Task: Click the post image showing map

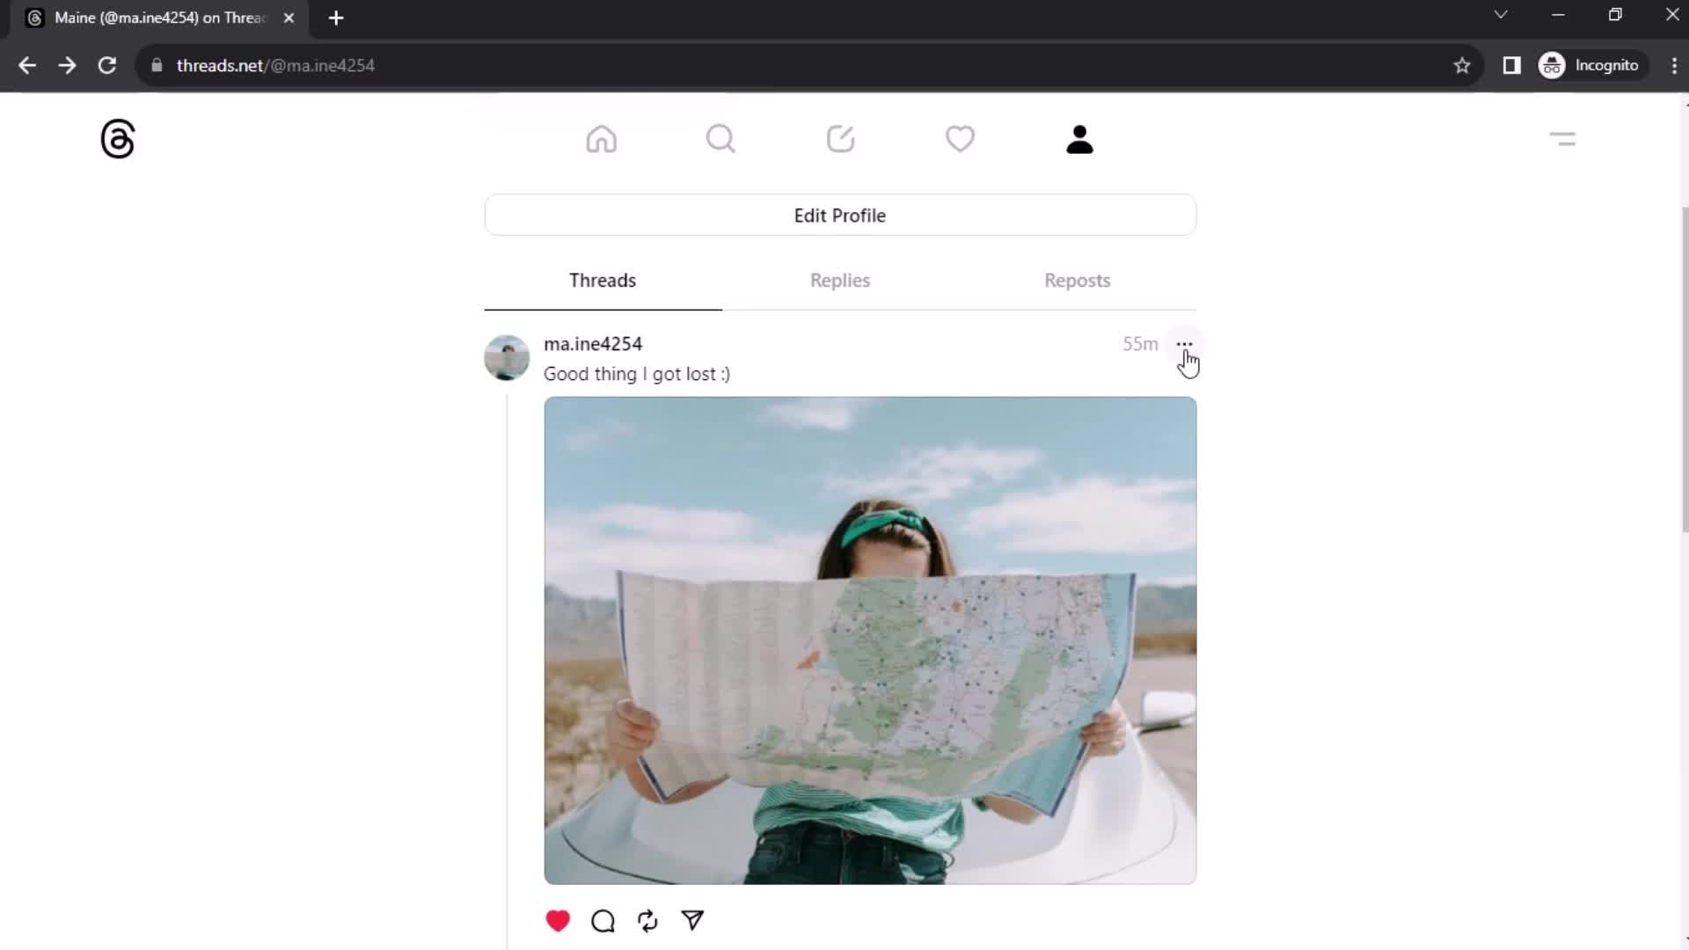Action: [870, 639]
